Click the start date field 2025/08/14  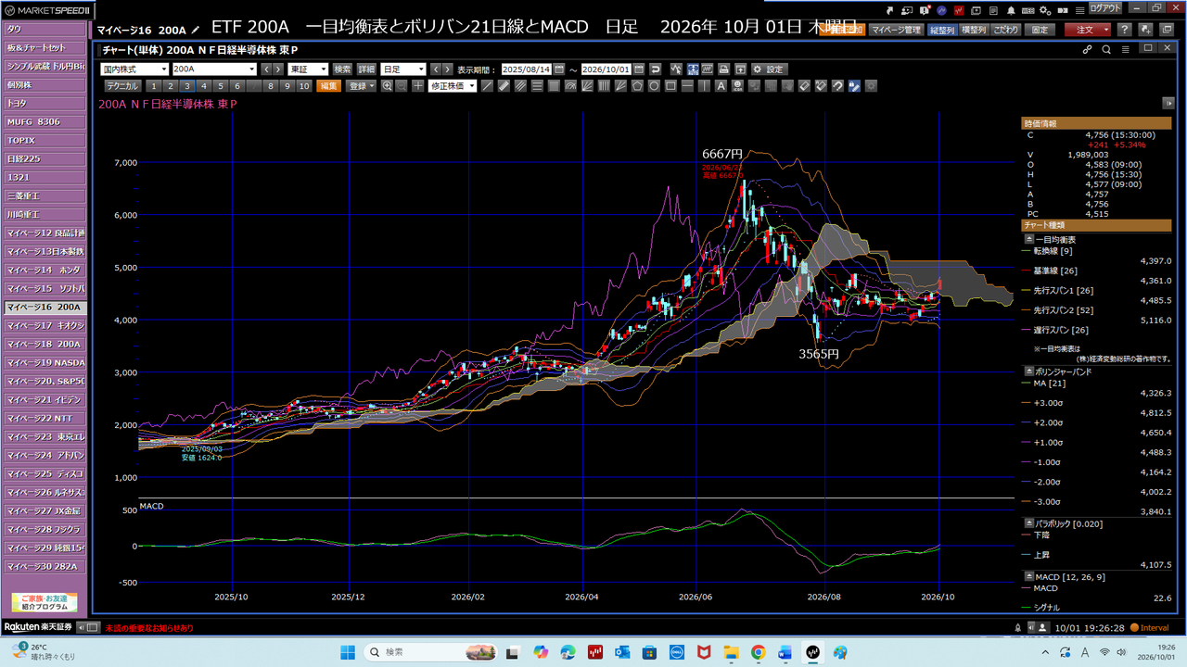pos(527,69)
